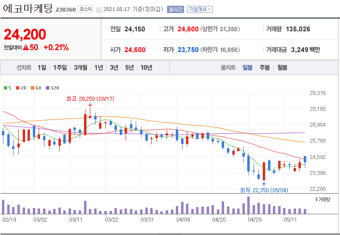Click the 03/02 date axis label
340x235 pixels.
click(41, 220)
